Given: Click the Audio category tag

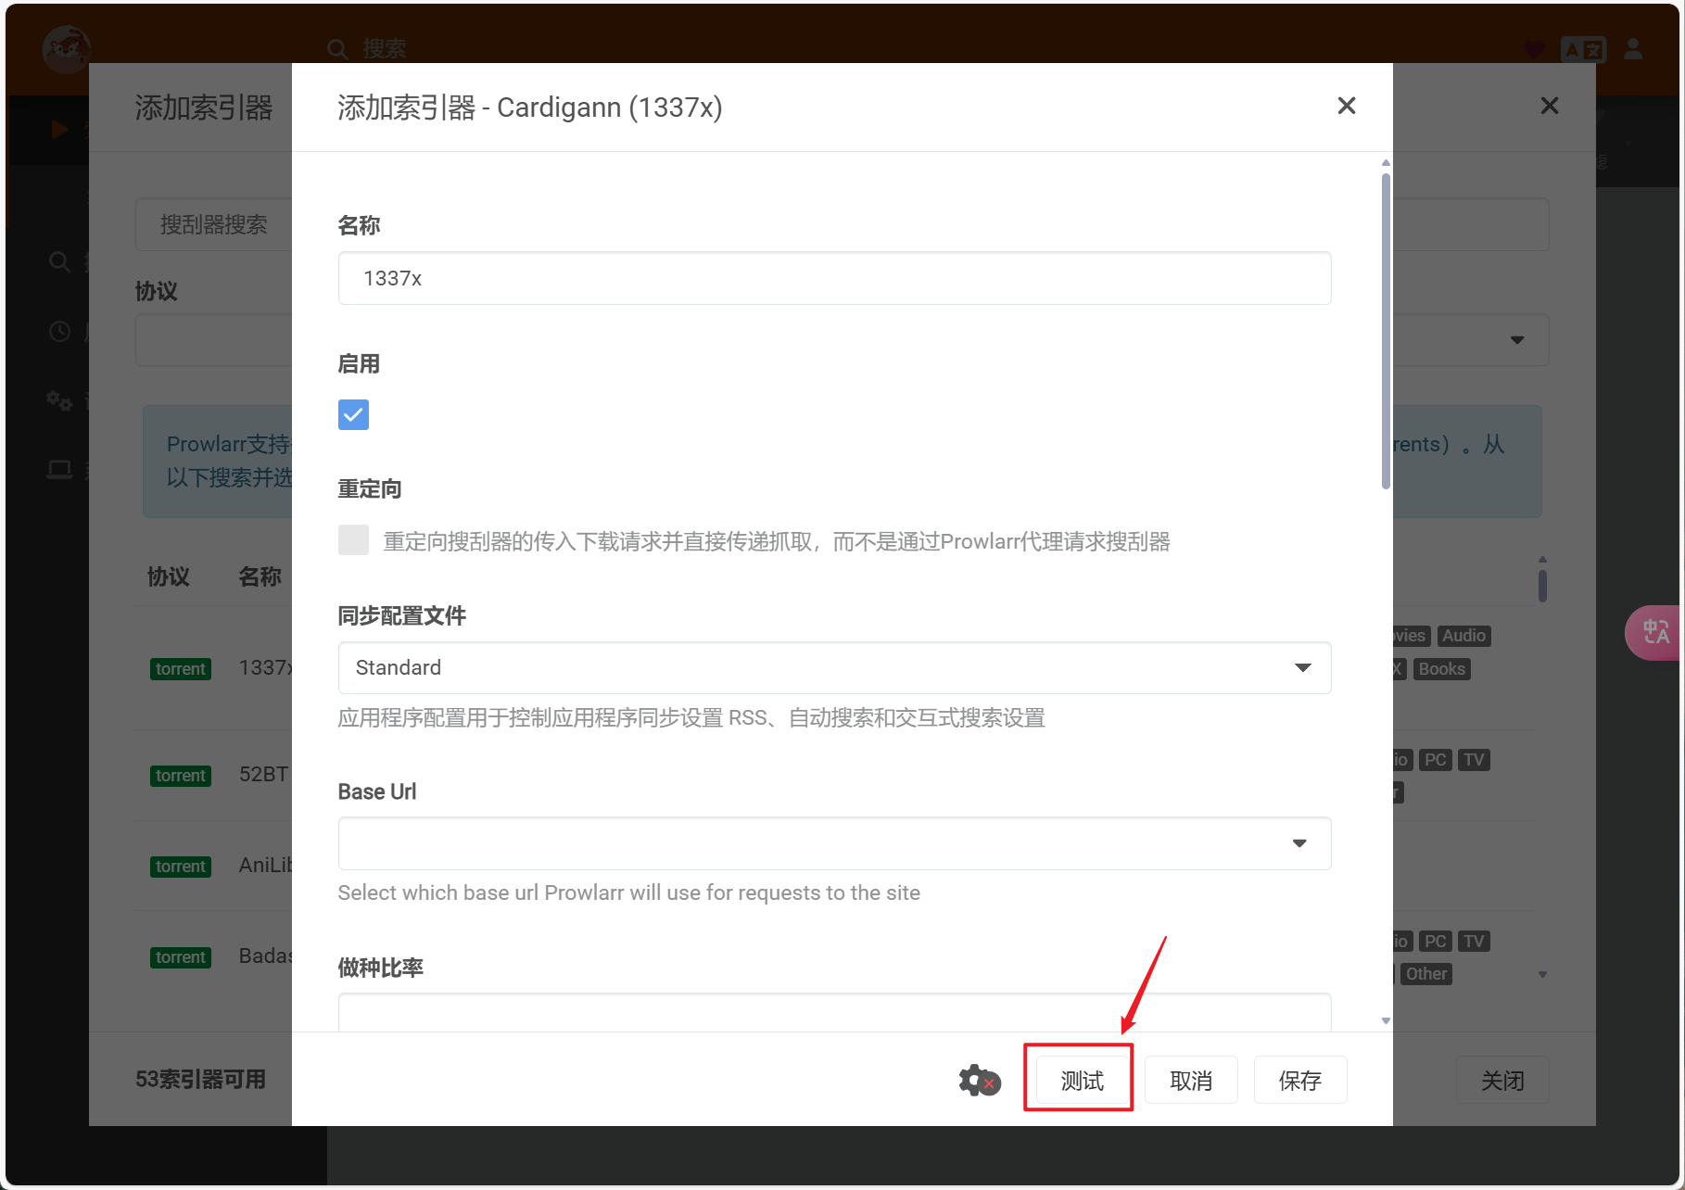Looking at the screenshot, I should click(1463, 635).
